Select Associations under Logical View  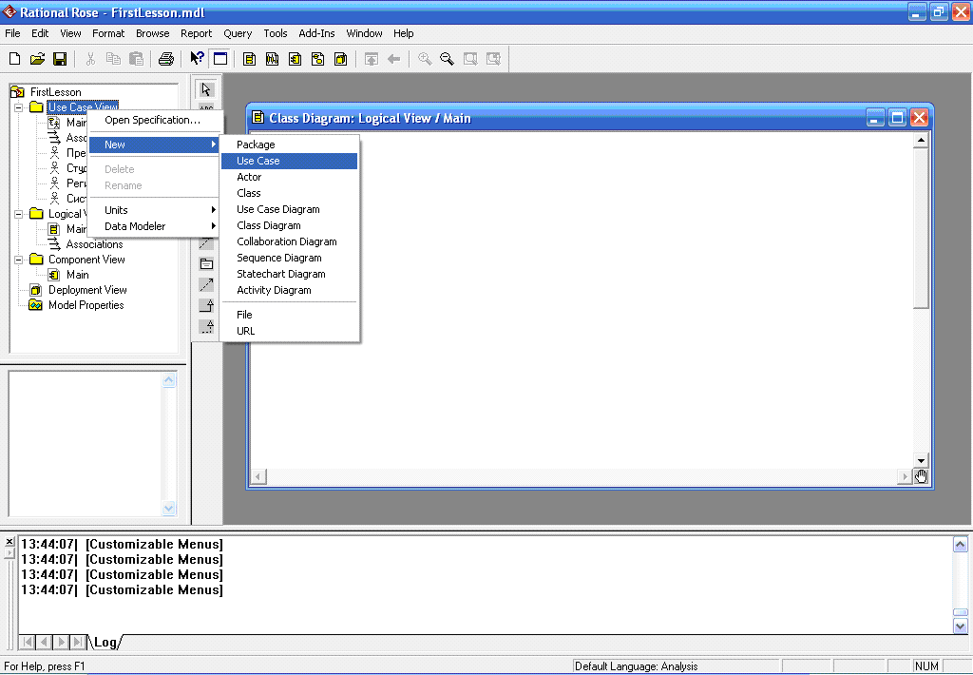(94, 244)
